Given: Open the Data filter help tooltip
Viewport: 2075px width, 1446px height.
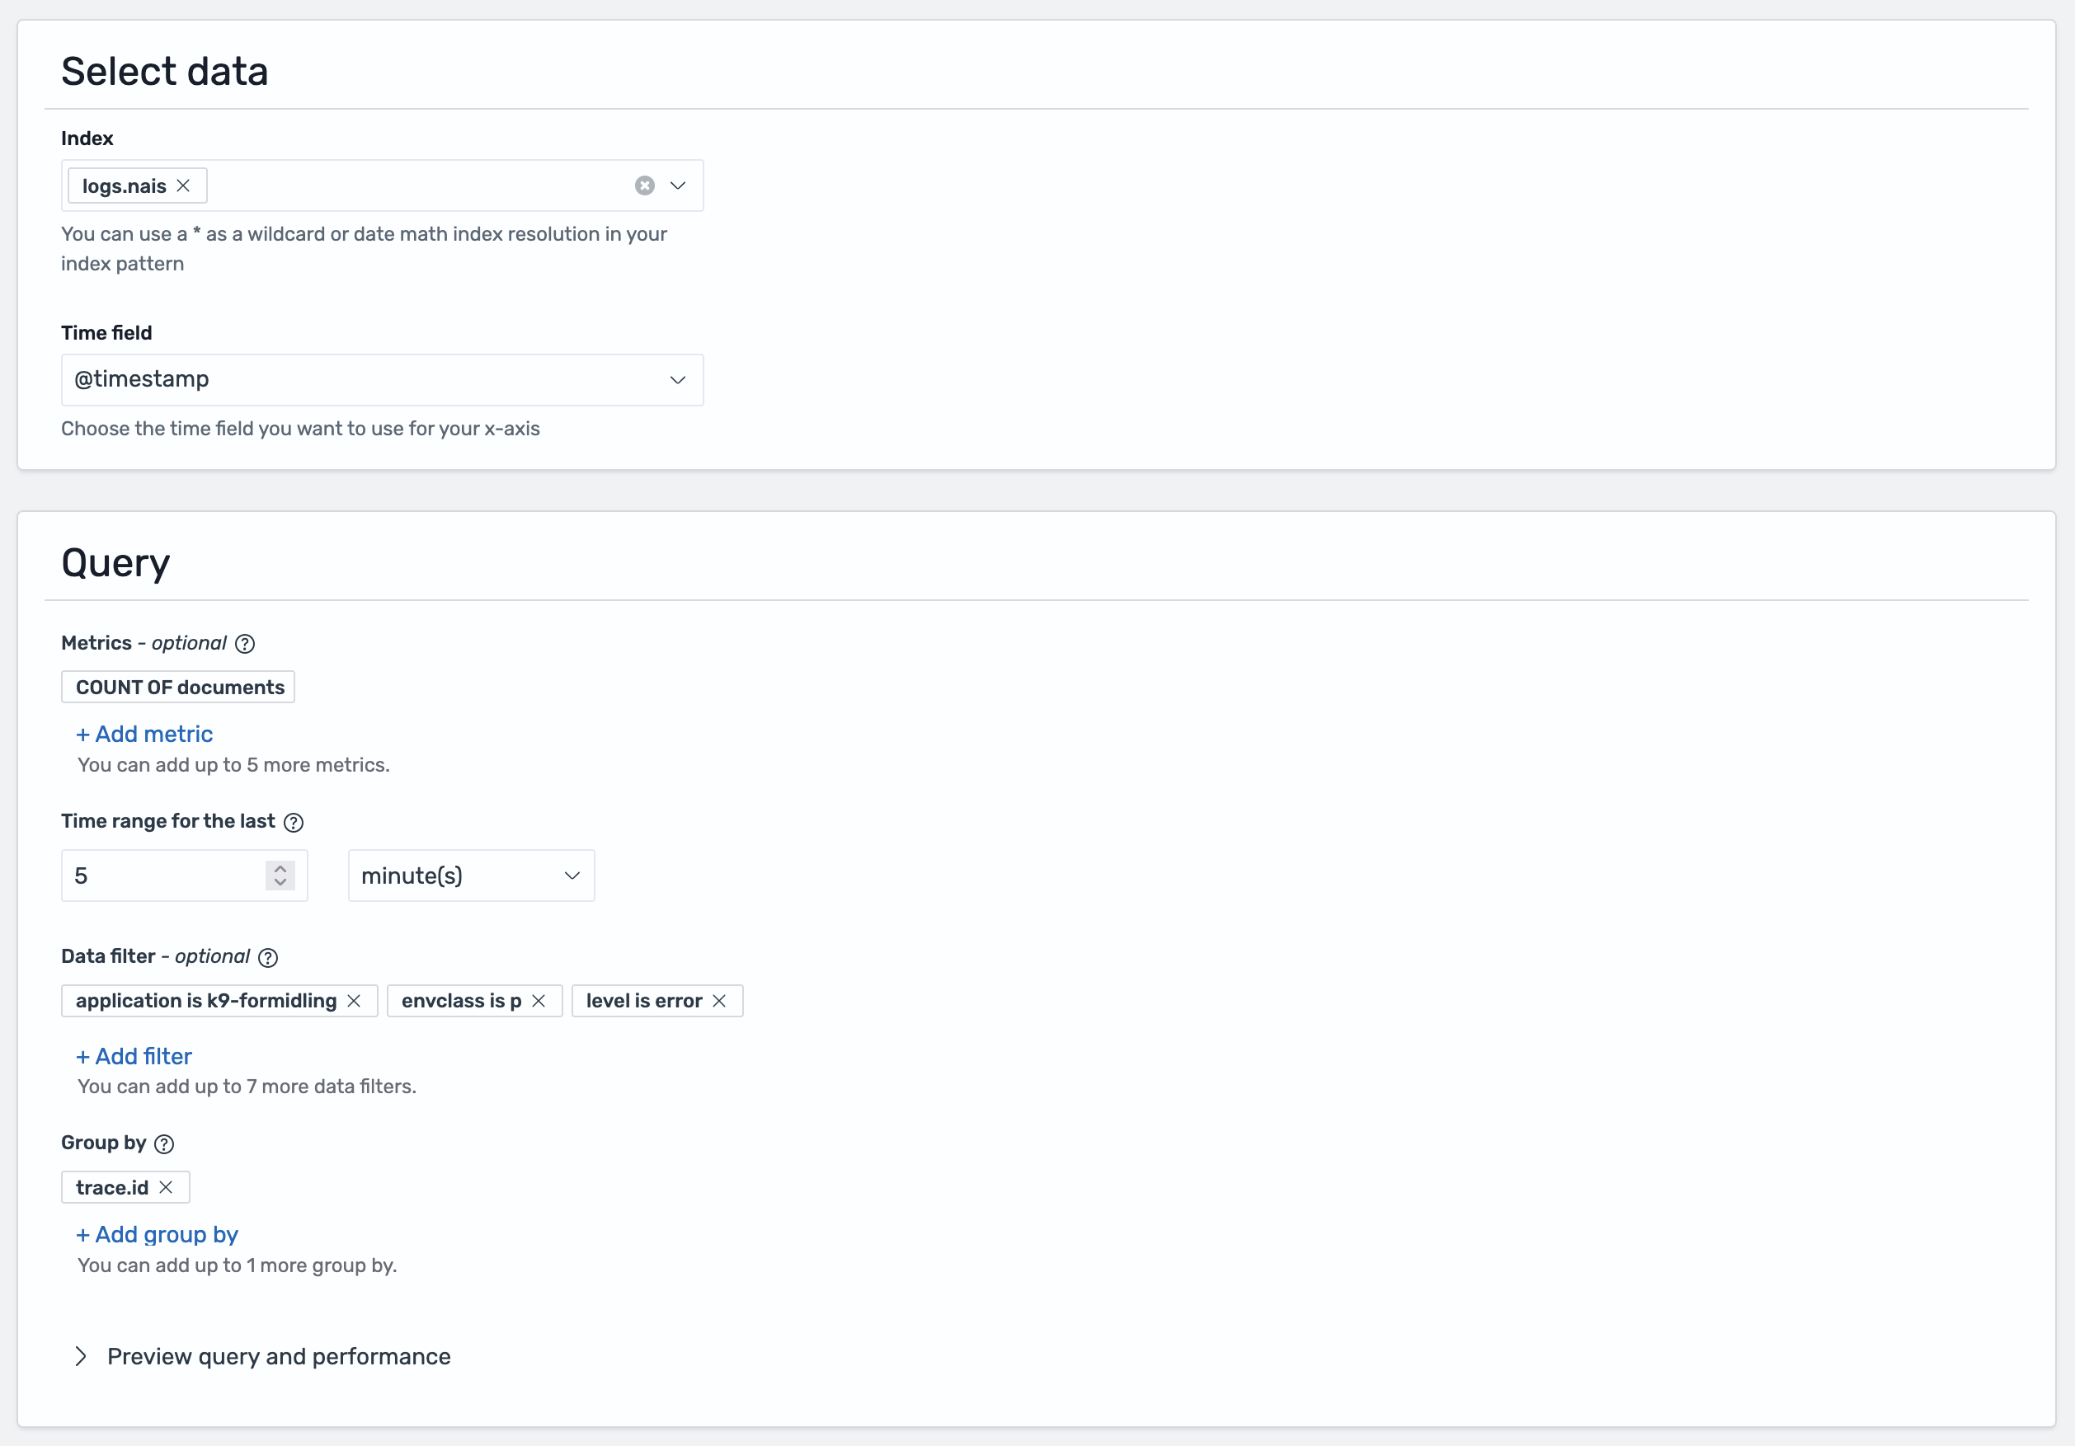Looking at the screenshot, I should [267, 957].
